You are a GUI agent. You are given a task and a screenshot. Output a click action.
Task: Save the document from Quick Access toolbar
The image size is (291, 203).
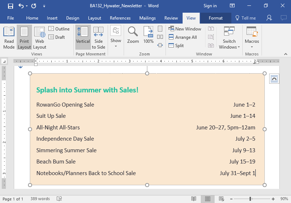10,6
